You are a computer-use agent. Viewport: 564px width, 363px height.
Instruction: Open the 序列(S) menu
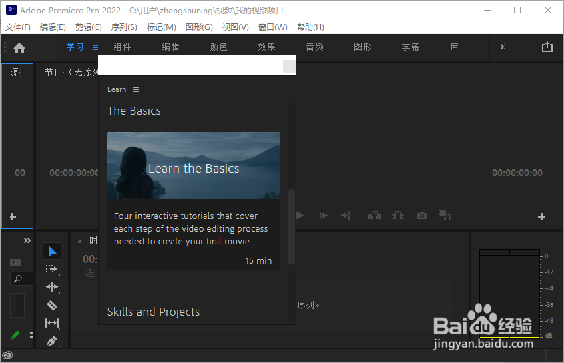124,27
